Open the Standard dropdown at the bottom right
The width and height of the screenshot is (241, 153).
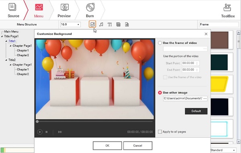pyautogui.click(x=223, y=150)
